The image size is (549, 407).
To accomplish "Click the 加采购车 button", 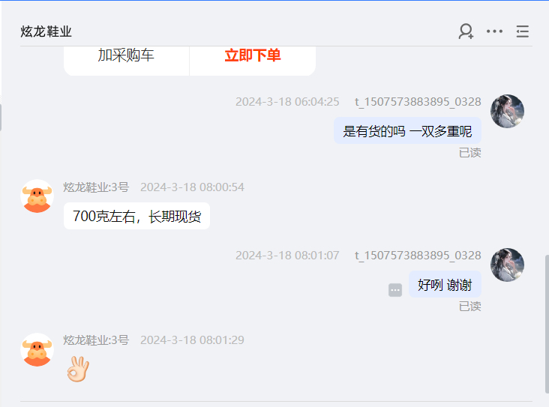I will [126, 56].
